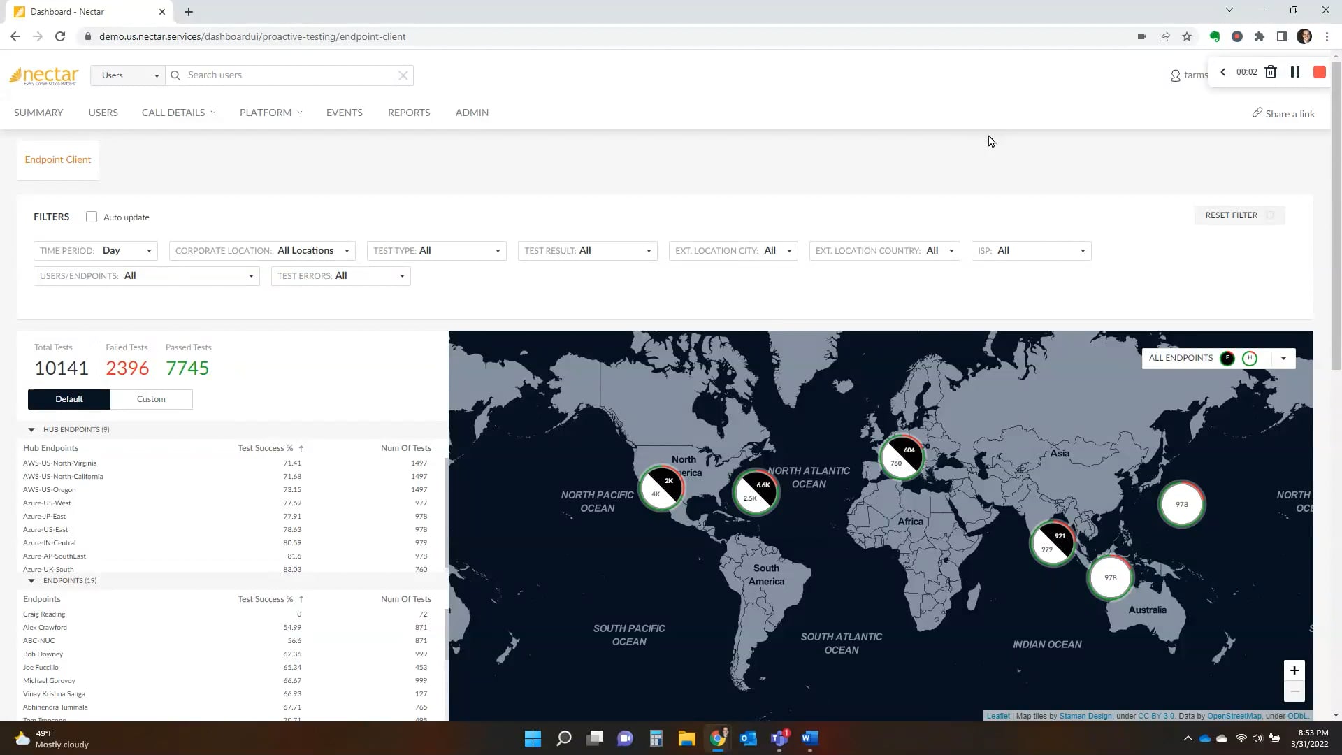The width and height of the screenshot is (1342, 755).
Task: Toggle the H hub marker filter
Action: (x=1250, y=359)
